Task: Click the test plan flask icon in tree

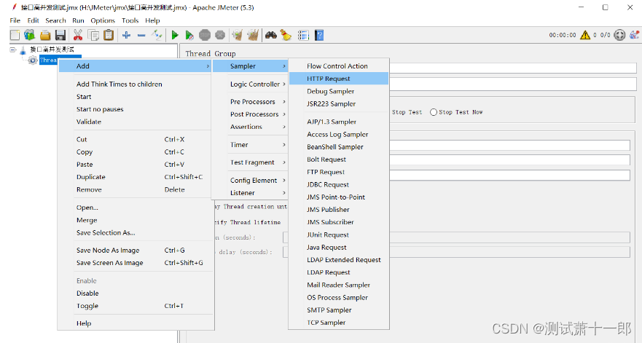Action: (x=23, y=50)
